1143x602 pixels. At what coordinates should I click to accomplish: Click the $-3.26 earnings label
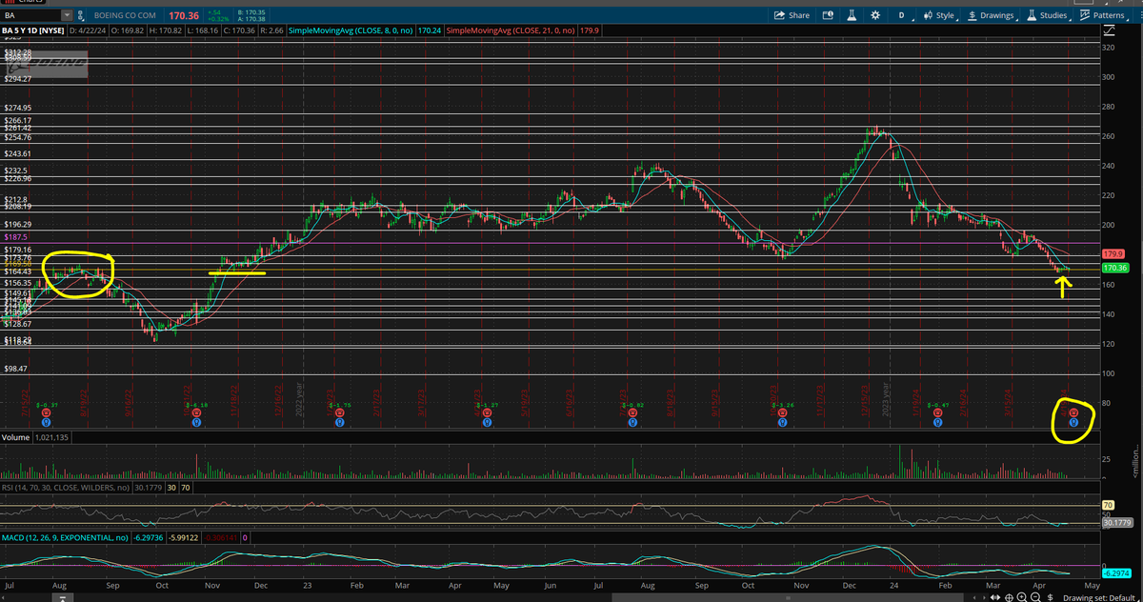(x=782, y=405)
